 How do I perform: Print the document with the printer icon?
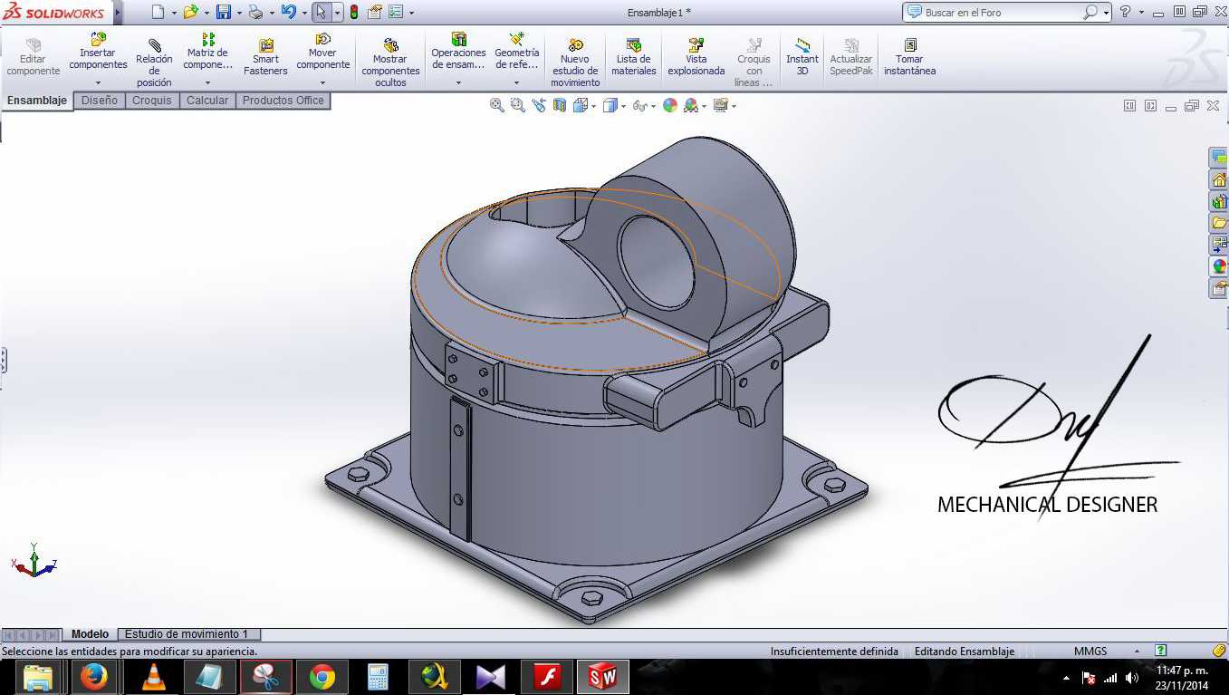tap(255, 13)
